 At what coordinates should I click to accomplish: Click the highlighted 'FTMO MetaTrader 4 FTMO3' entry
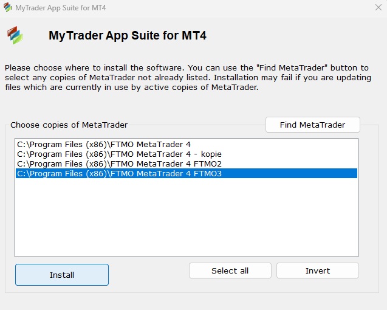(x=119, y=174)
